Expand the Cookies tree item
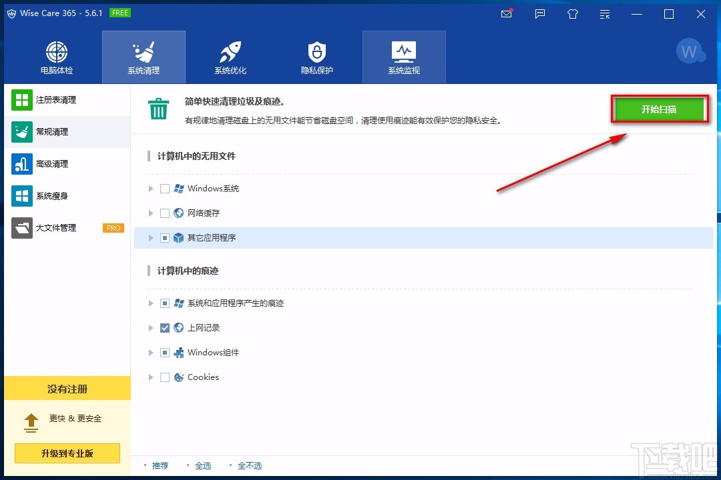 (x=151, y=377)
